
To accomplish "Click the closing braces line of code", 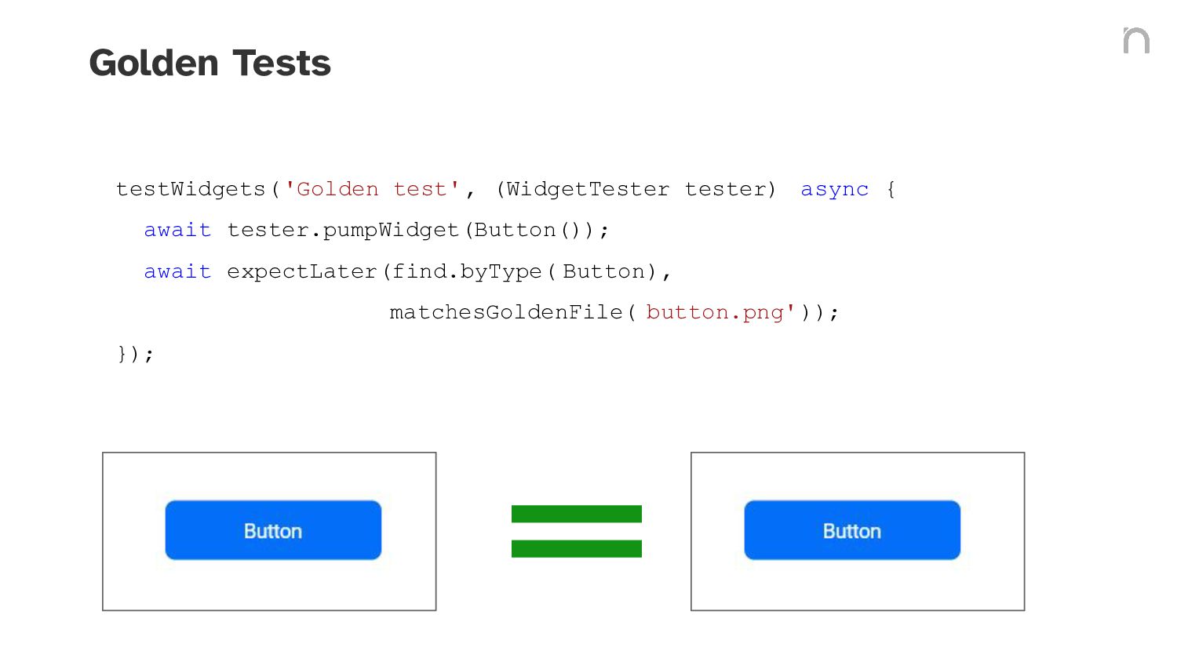I will click(136, 354).
